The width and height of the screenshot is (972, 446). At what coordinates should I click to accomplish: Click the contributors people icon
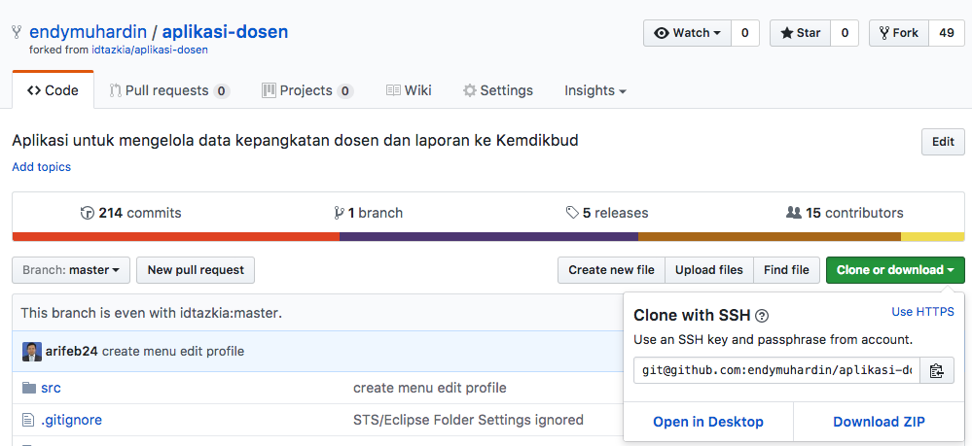794,213
